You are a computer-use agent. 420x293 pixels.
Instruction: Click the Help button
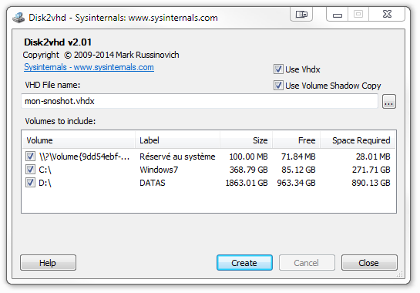click(48, 263)
